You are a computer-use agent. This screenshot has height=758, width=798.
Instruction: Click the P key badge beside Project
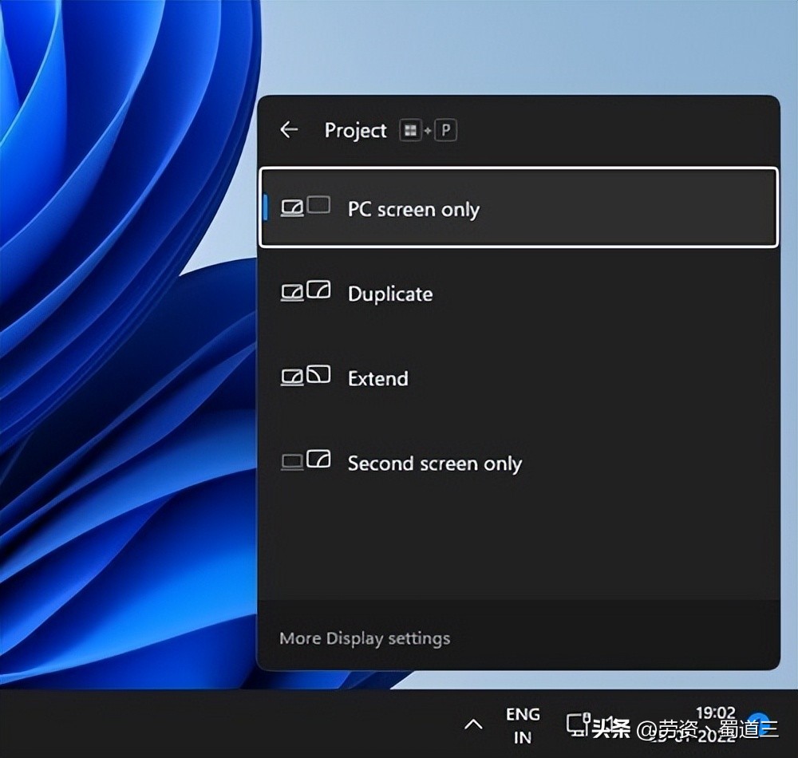click(x=444, y=130)
